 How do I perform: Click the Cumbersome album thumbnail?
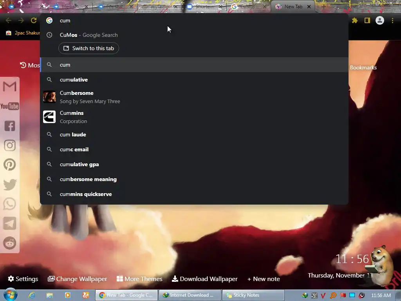pos(49,97)
